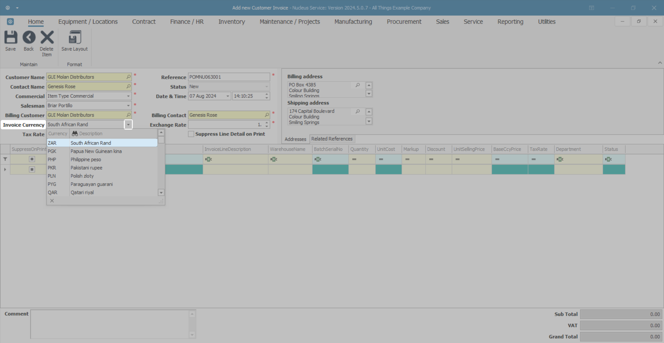
Task: Open the Billing Contact search magnifier
Action: click(267, 115)
